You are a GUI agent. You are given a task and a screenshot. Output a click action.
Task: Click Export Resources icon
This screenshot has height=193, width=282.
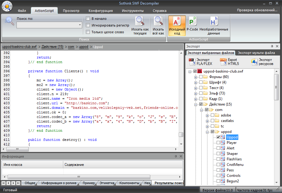click(255, 62)
